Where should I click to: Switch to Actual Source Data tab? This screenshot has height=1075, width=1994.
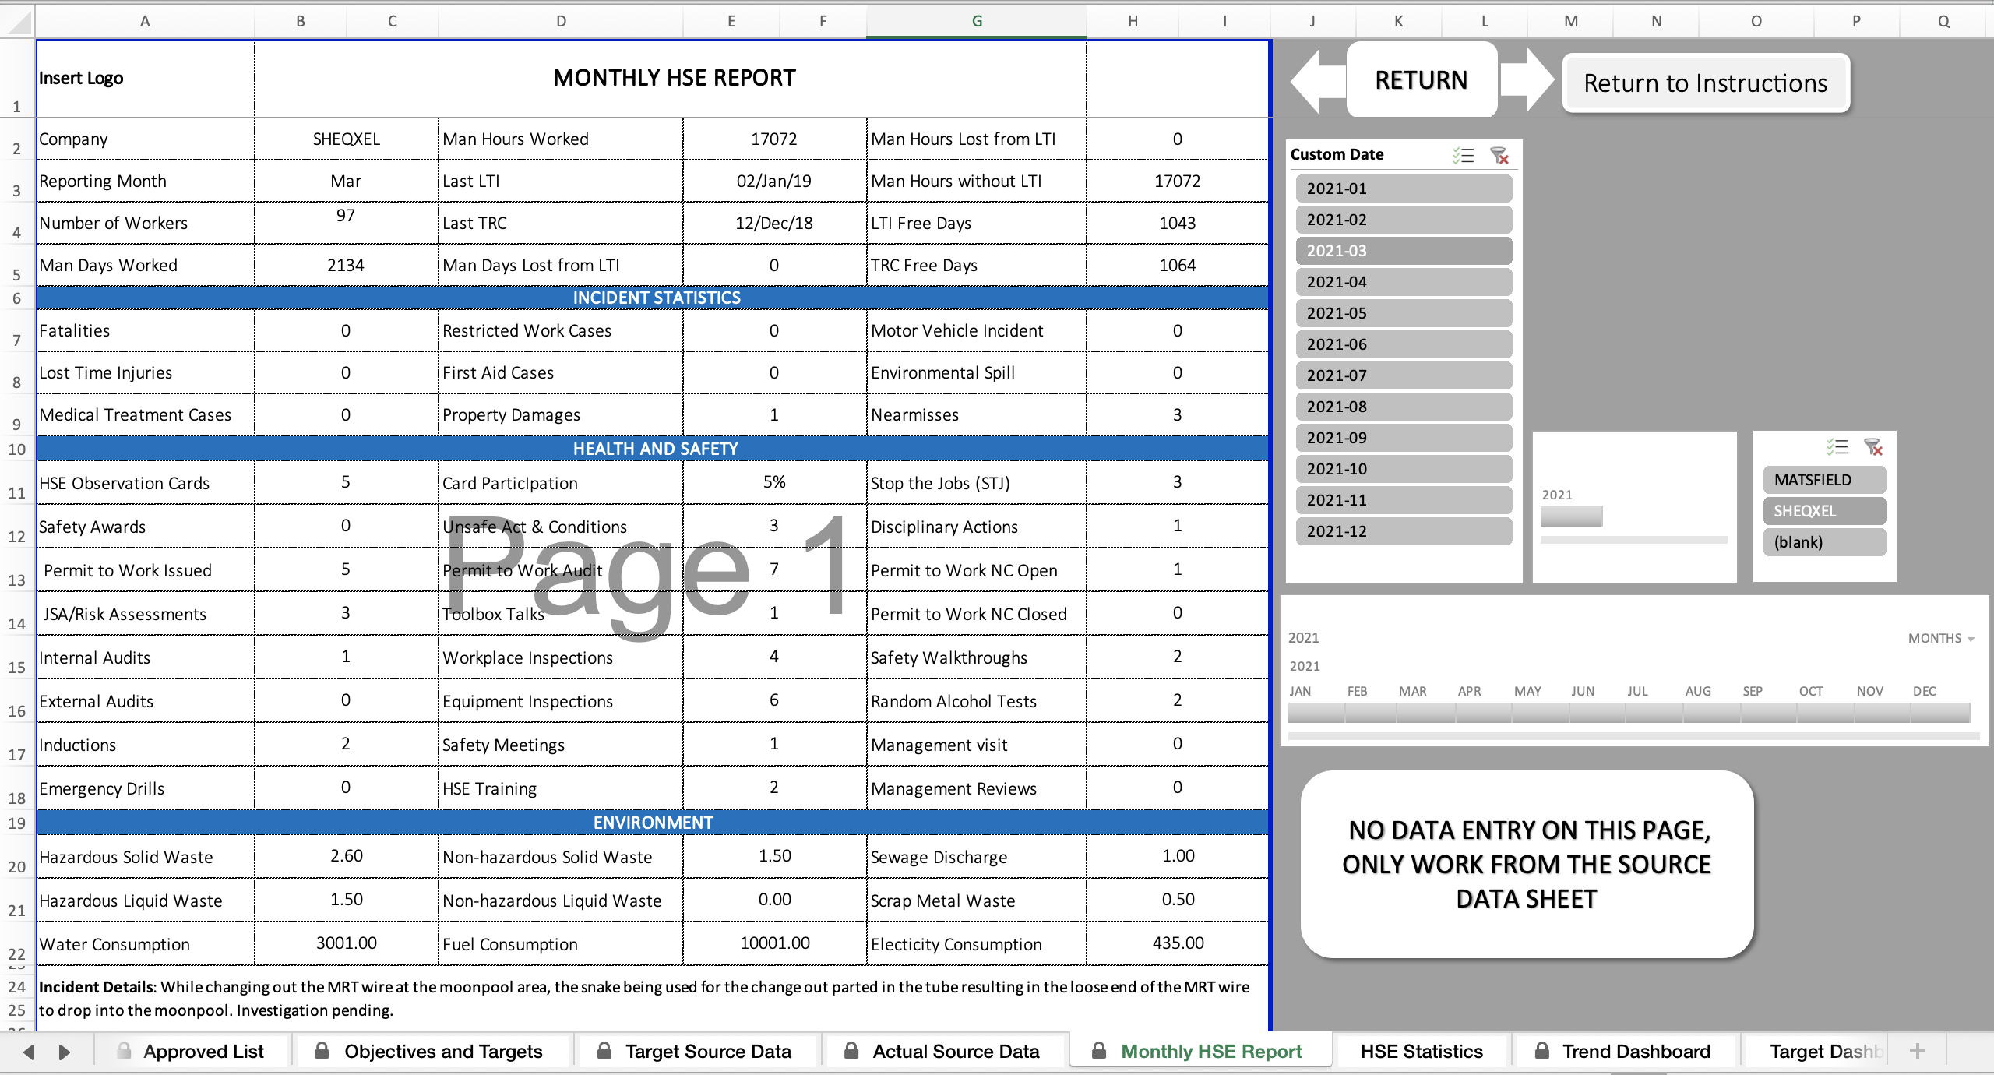pos(944,1051)
